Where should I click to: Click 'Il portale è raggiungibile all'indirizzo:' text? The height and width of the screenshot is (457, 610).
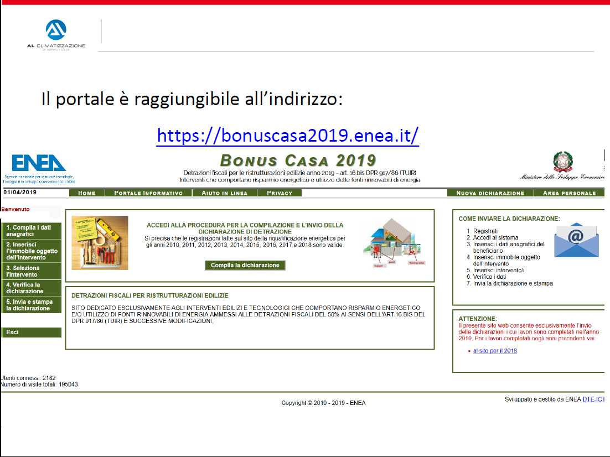pyautogui.click(x=192, y=99)
